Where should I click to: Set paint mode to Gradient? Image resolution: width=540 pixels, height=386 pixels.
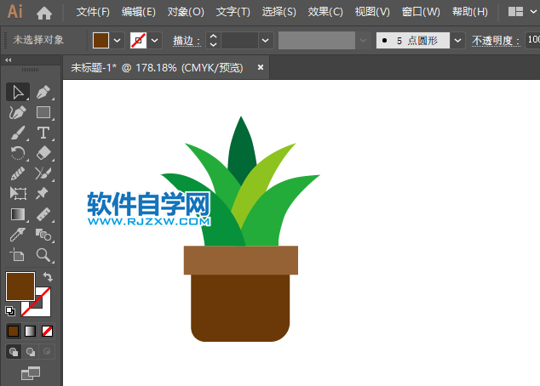[x=31, y=332]
